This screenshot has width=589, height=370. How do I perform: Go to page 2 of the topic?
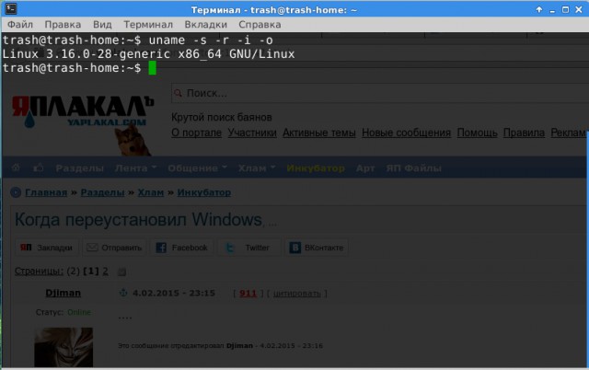coord(105,271)
